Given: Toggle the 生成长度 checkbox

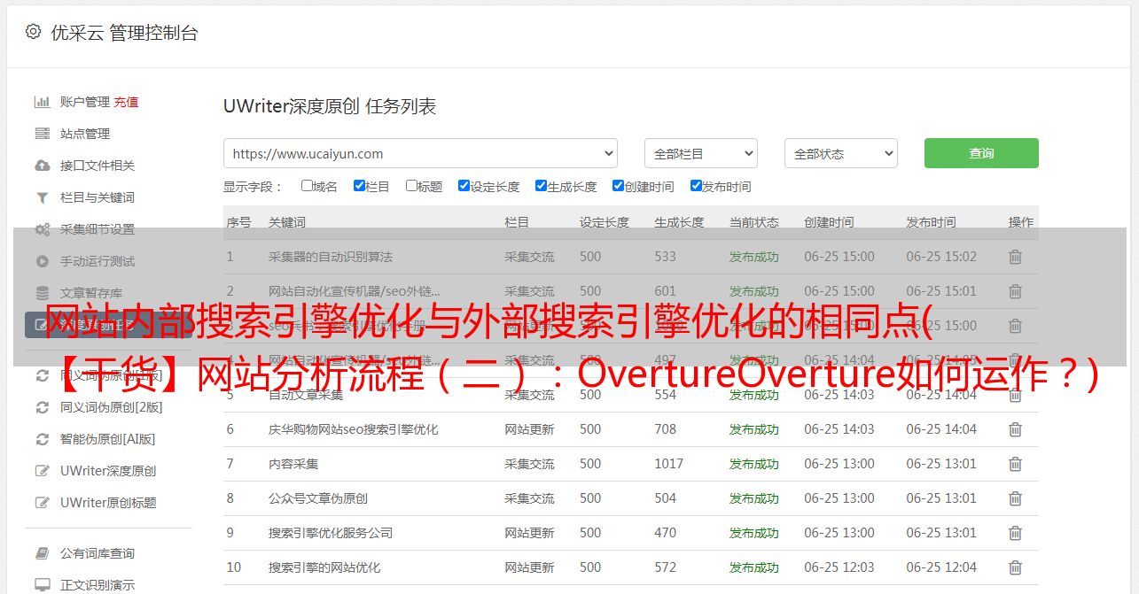Looking at the screenshot, I should coord(541,186).
